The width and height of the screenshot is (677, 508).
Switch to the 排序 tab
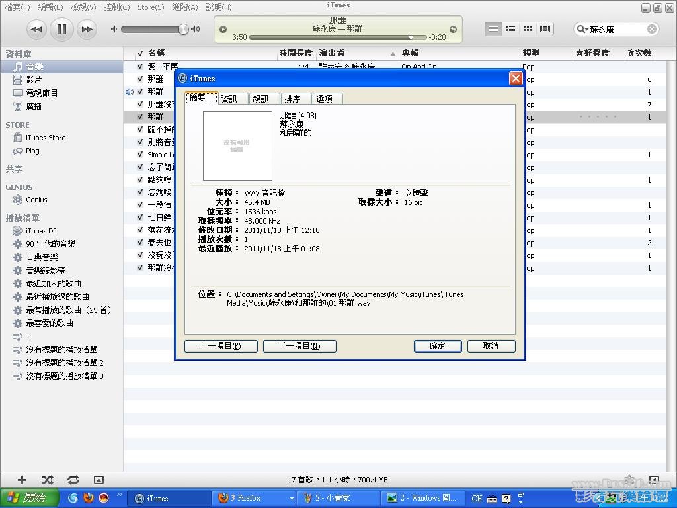coord(296,99)
